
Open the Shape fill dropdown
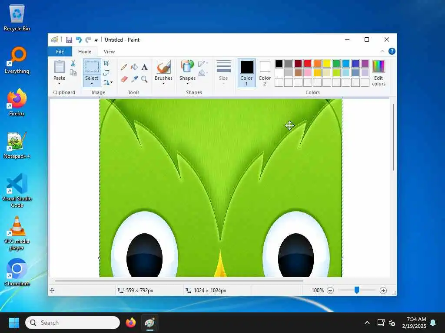pyautogui.click(x=203, y=73)
